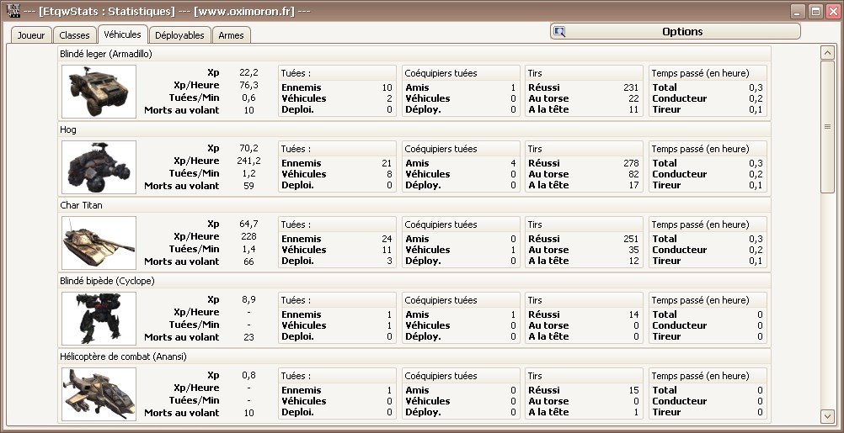Switch to the Joueur tab

[31, 35]
